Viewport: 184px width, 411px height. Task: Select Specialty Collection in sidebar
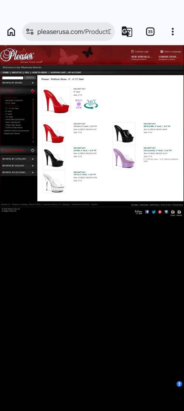[x=14, y=100]
